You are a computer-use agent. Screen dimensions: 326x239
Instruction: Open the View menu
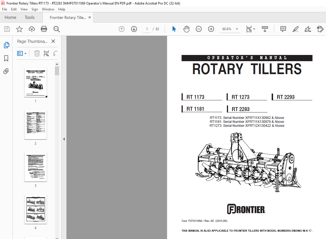(x=24, y=9)
